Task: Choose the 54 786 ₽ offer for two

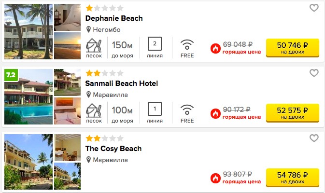Action: point(293,178)
